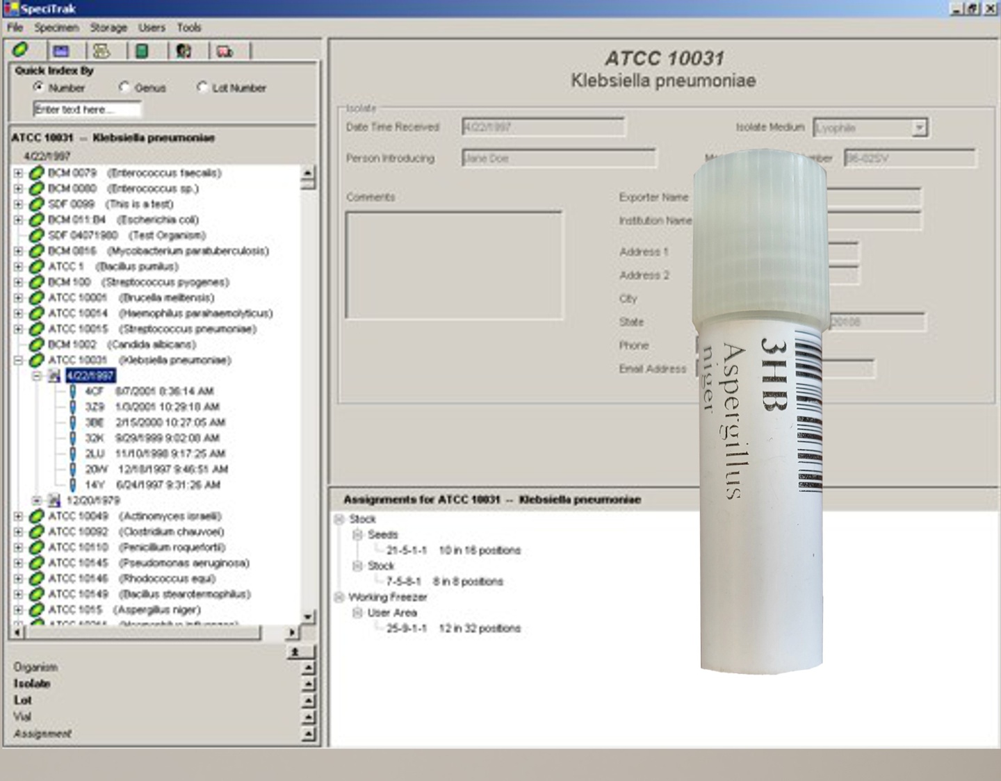The image size is (1001, 781).
Task: Click the green organism toolbar icon
Action: click(x=20, y=50)
